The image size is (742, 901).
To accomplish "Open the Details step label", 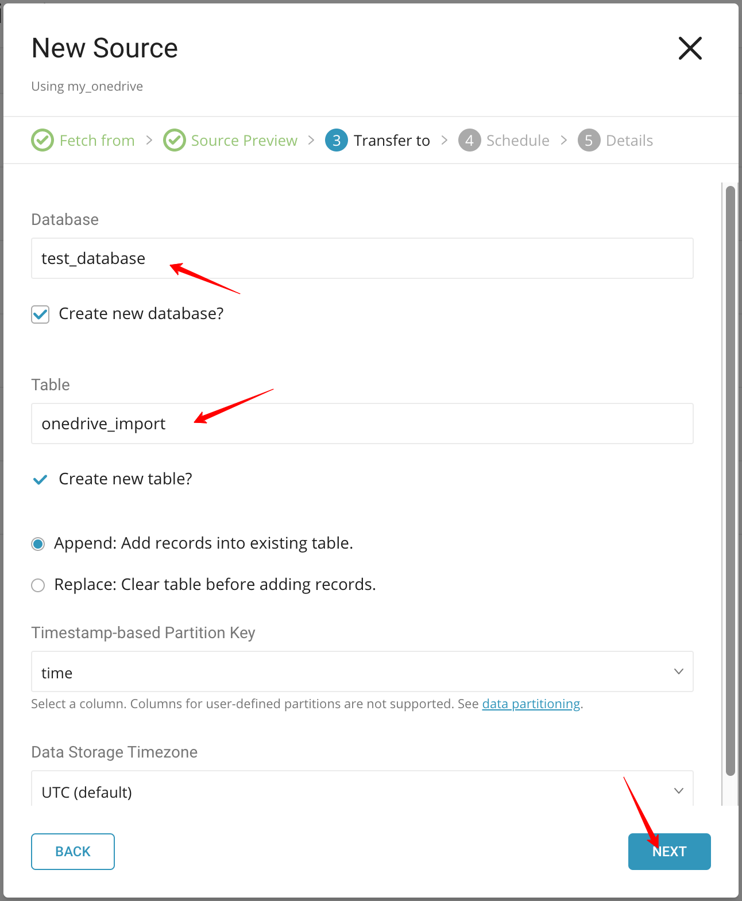I will (x=629, y=141).
